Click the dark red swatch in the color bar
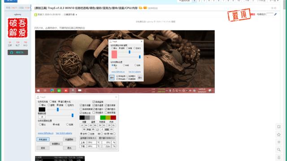This screenshot has height=161, width=287. [x=113, y=118]
